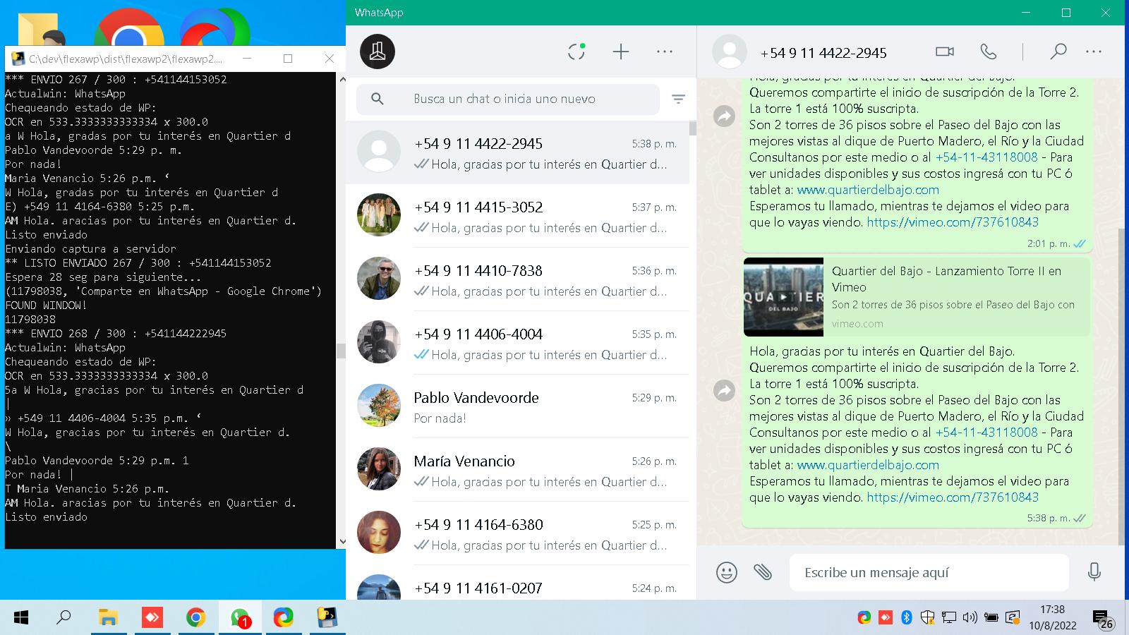Click the chat list scrollbar thumb
Screen dimensions: 1129x635
tap(693, 128)
